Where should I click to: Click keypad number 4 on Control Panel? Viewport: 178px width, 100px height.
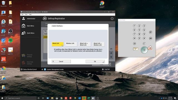click(134, 30)
